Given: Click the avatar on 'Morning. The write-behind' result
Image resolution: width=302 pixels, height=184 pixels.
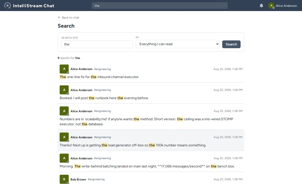Looking at the screenshot, I should click(x=64, y=158).
